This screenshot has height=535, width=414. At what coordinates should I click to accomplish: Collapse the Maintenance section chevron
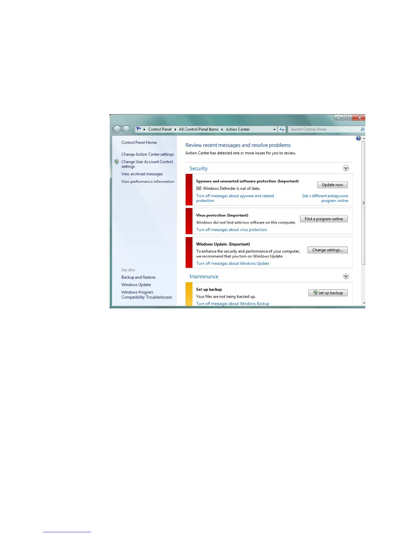(346, 276)
